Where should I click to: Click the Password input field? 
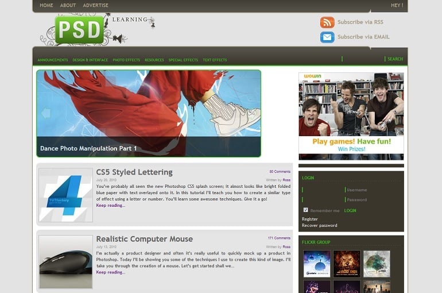click(323, 200)
